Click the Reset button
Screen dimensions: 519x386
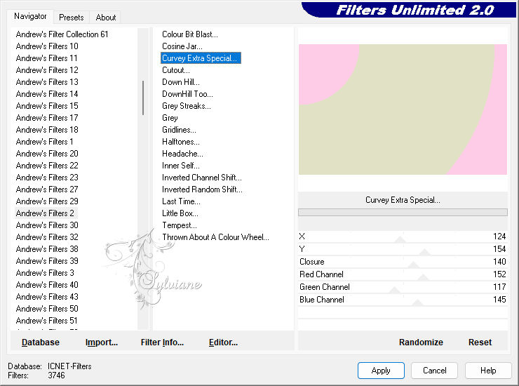[480, 342]
